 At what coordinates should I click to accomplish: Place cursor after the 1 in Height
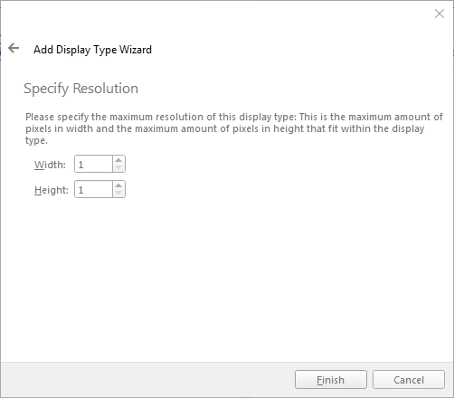pos(84,190)
